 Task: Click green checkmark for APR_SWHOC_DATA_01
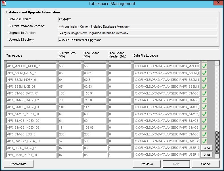point(204,141)
